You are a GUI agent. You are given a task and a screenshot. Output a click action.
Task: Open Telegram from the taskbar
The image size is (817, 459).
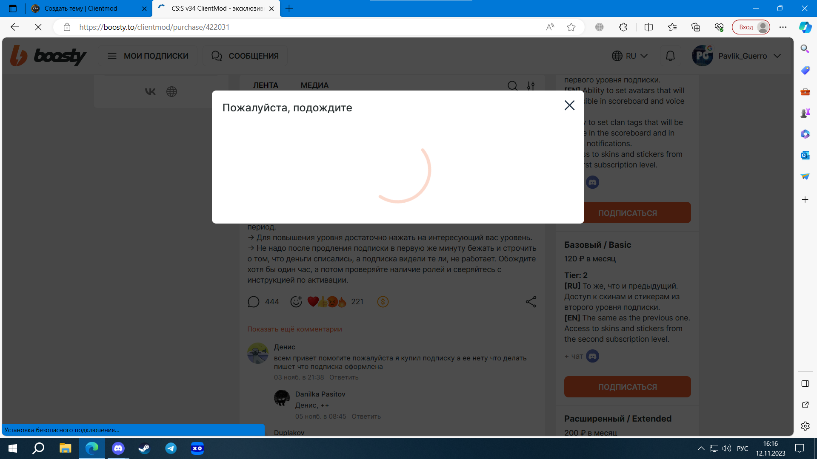pyautogui.click(x=171, y=448)
